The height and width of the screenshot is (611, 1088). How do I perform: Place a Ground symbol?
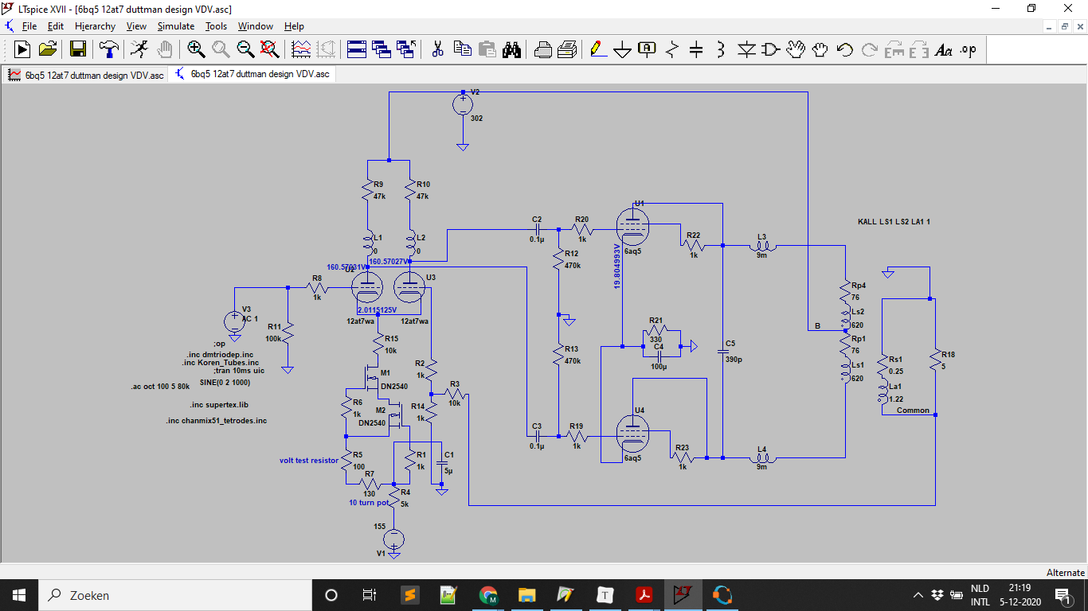click(x=622, y=49)
